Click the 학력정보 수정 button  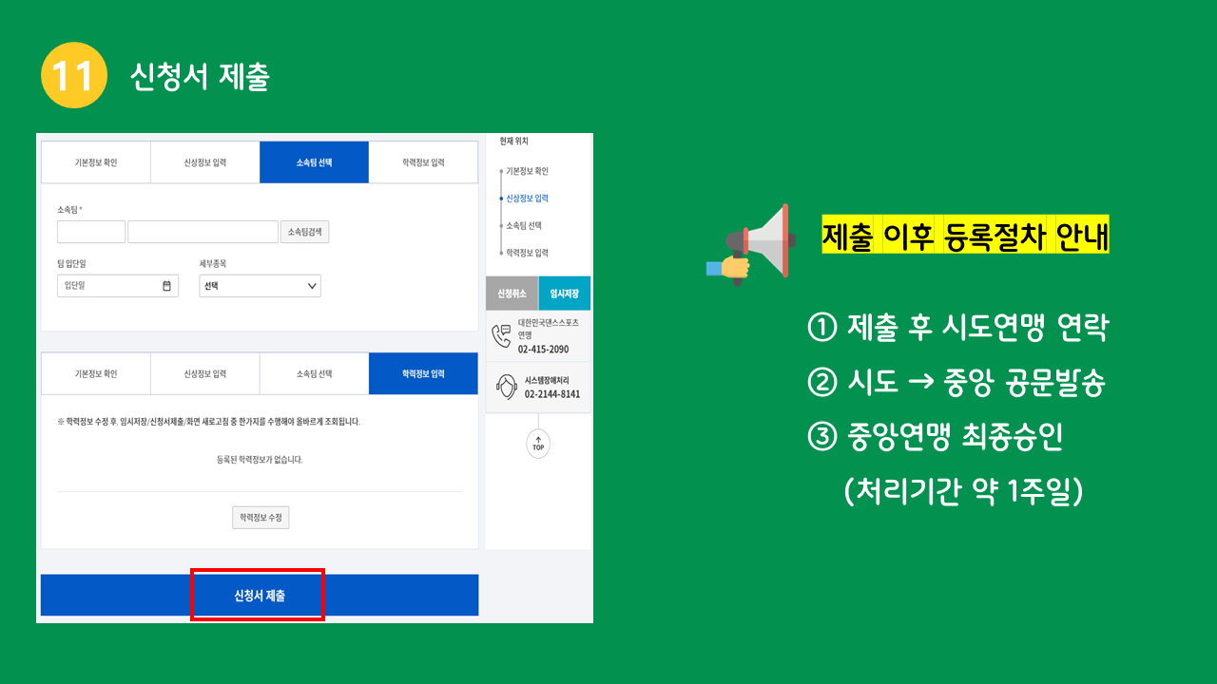coord(261,518)
